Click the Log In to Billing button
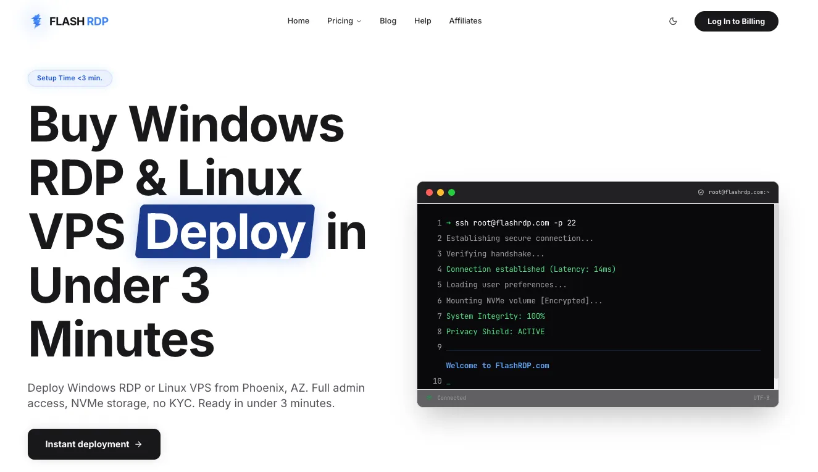 click(736, 21)
